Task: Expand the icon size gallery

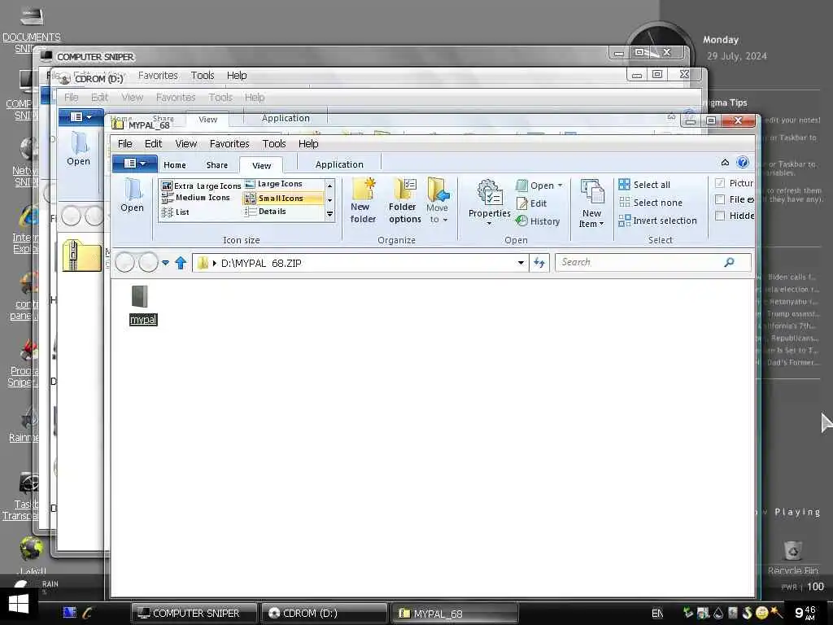Action: click(x=330, y=214)
